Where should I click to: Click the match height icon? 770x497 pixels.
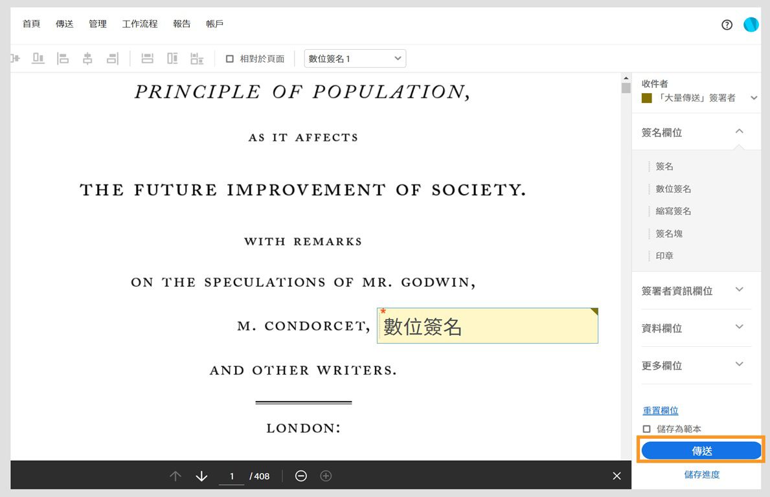coord(172,58)
